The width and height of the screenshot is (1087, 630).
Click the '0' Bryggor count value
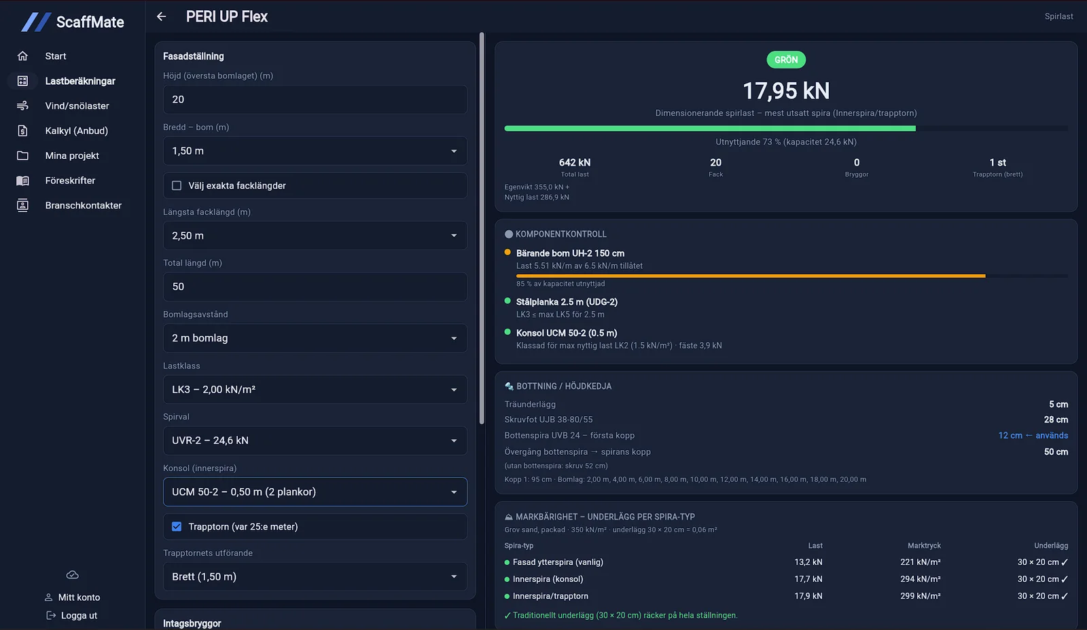[857, 162]
